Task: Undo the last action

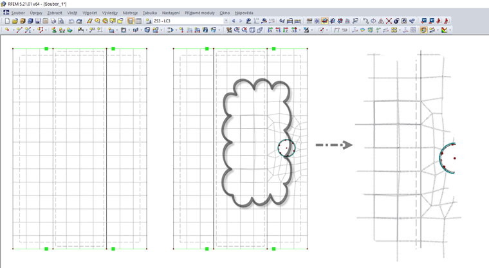Action: tap(71, 21)
